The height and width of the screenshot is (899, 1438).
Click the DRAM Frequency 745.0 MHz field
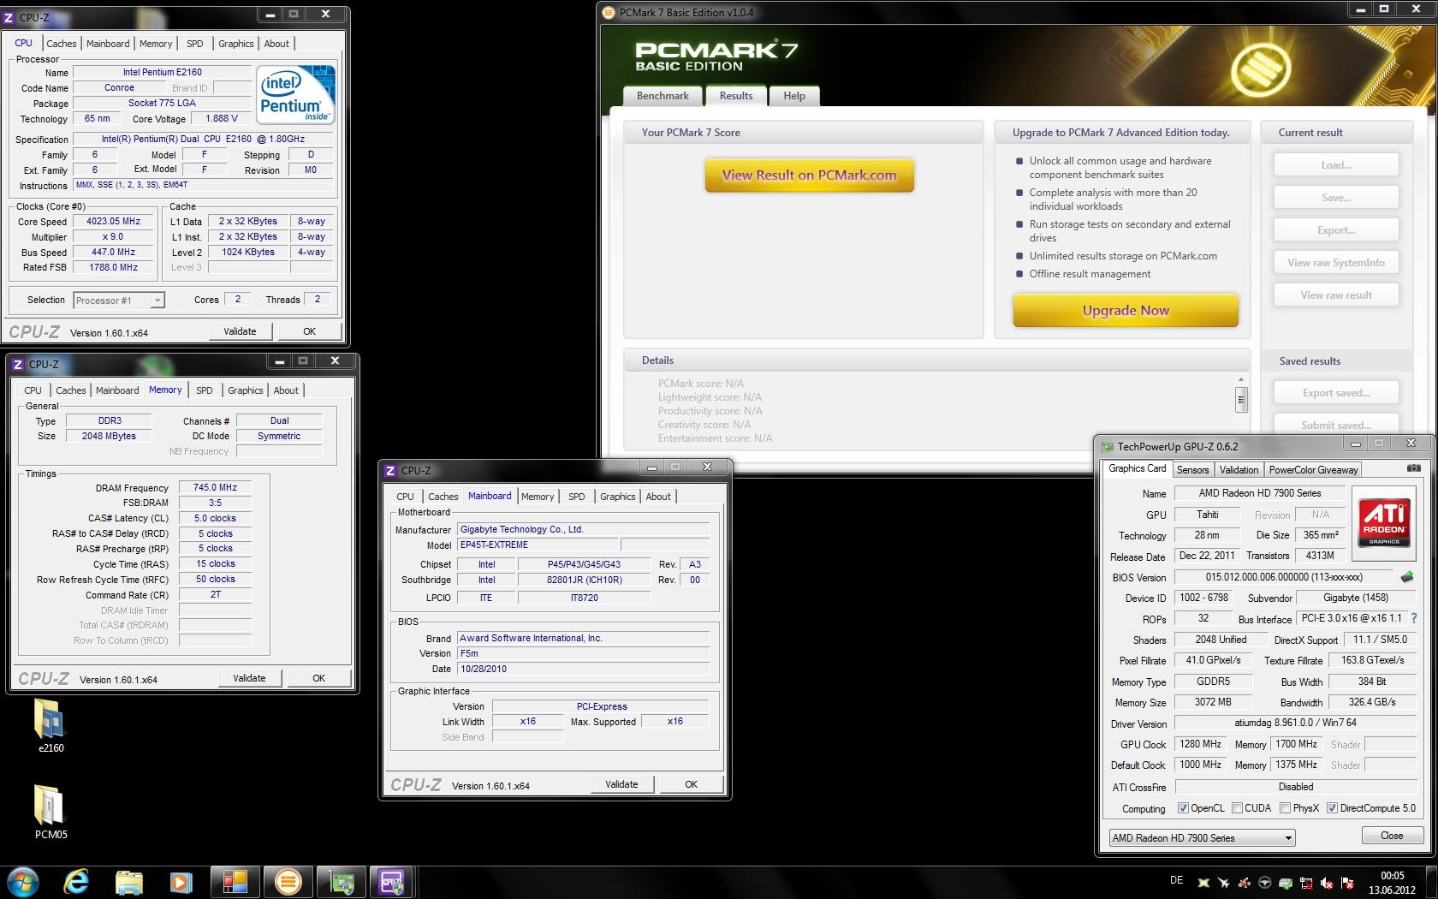click(215, 487)
